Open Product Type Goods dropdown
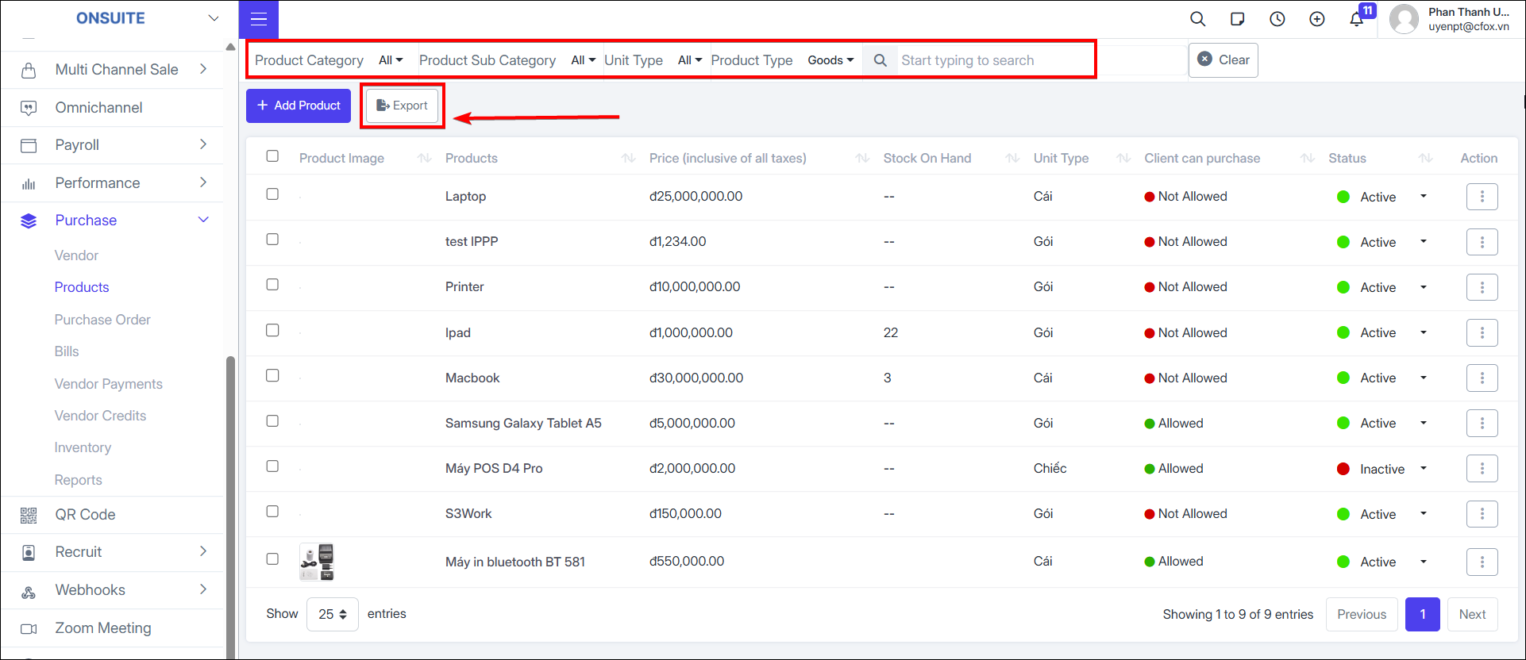1526x660 pixels. 830,60
